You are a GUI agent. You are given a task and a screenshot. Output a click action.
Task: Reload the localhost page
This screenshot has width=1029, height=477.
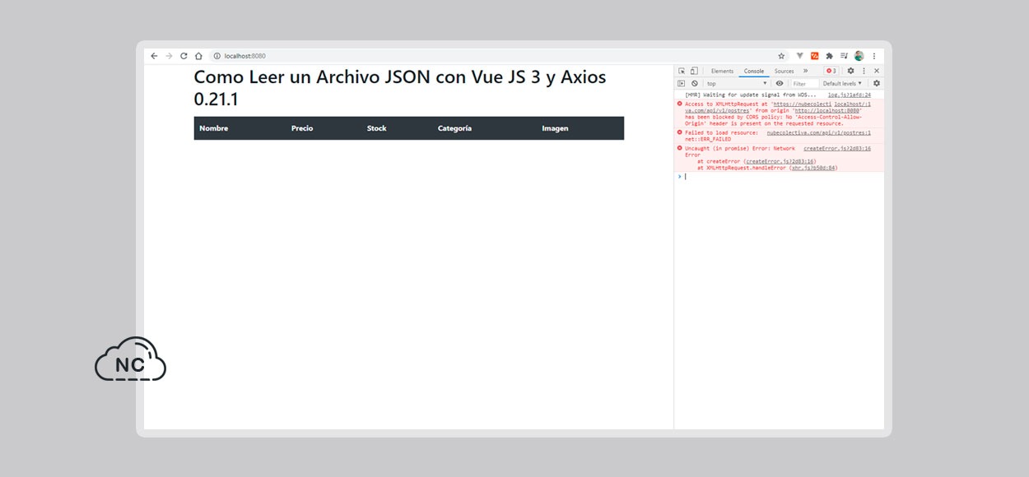click(184, 56)
